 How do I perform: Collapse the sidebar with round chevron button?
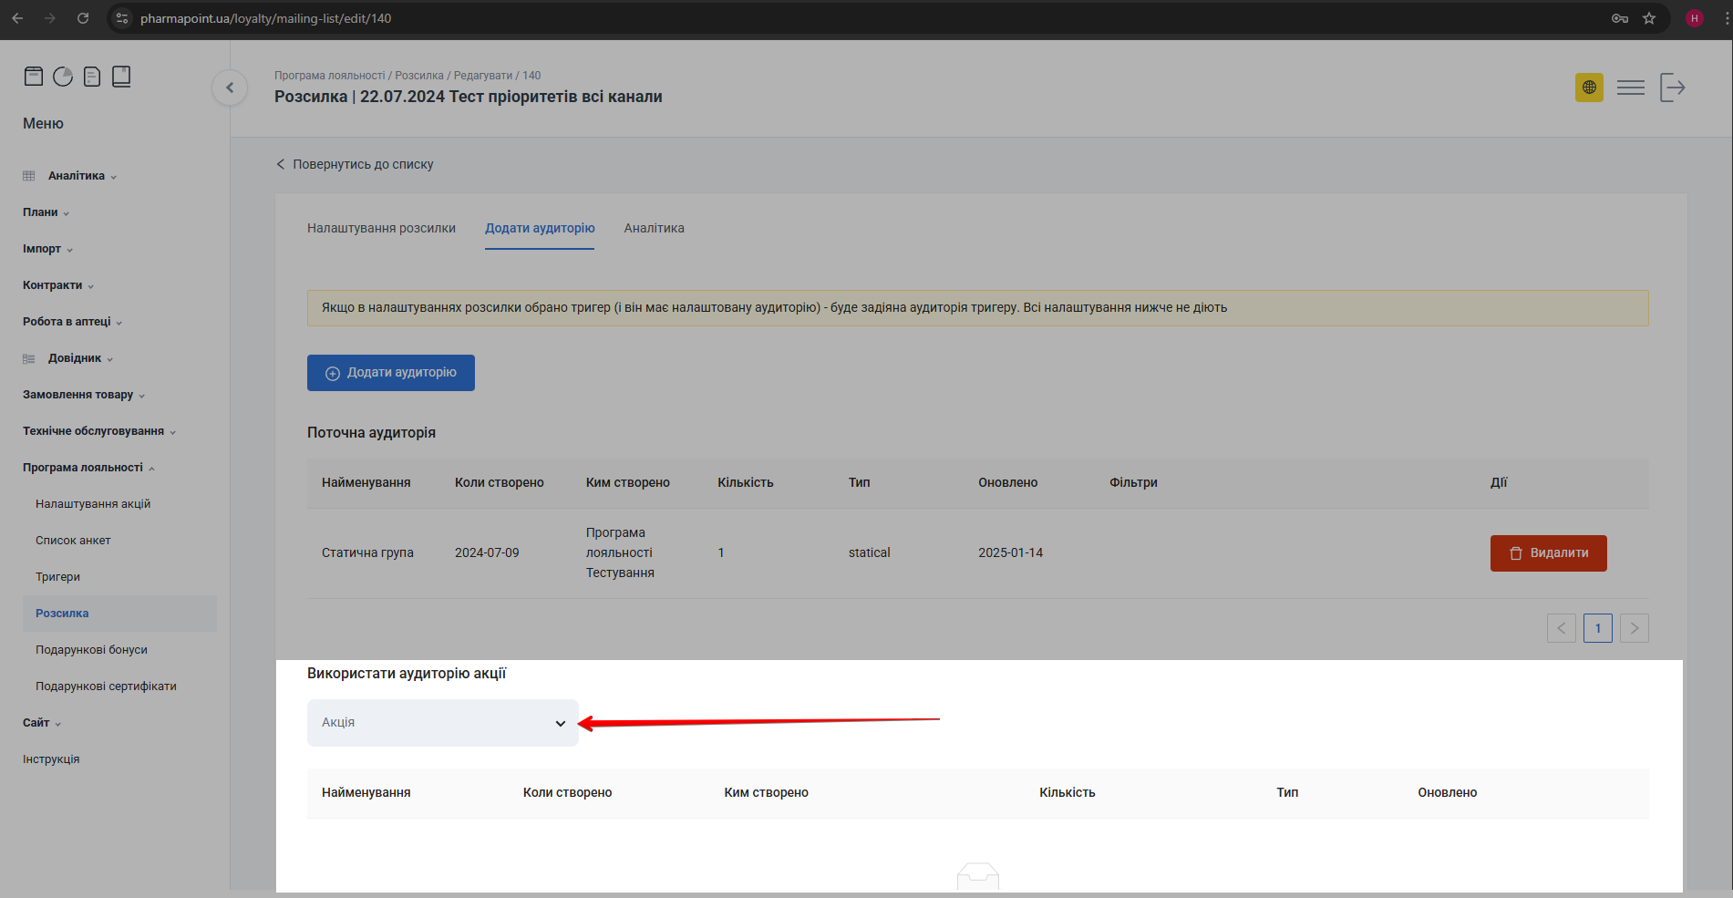(230, 88)
